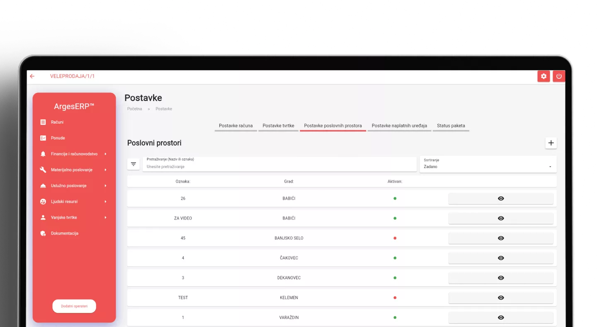
Task: Click the Pretraživanje search input field
Action: [279, 166]
